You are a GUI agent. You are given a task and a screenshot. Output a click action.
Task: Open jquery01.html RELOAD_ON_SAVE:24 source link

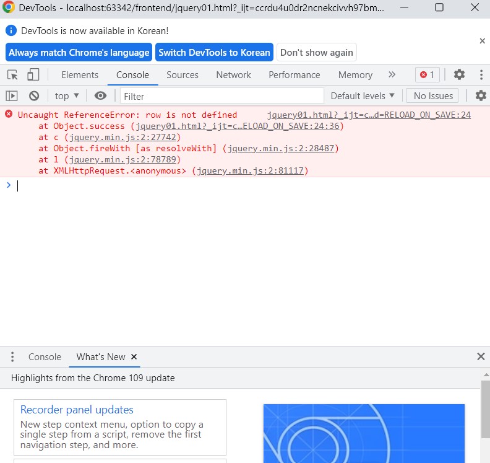pyautogui.click(x=369, y=115)
